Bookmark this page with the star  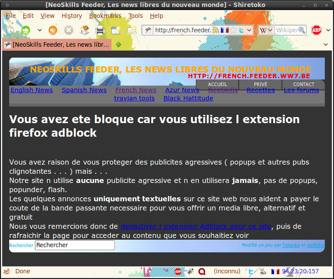tap(233, 30)
